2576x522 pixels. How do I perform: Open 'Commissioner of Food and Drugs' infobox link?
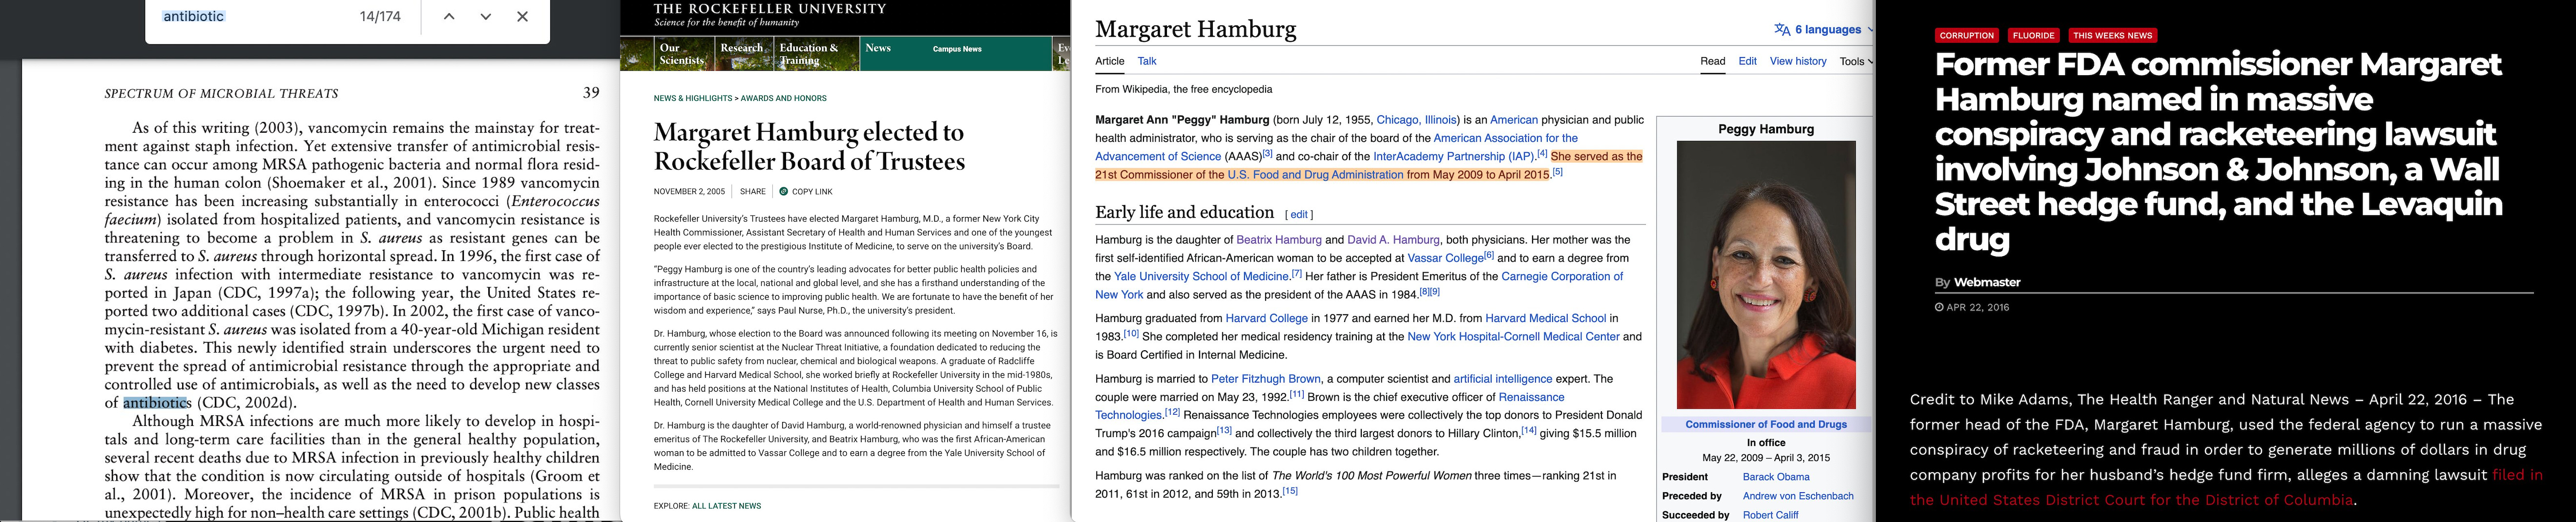(x=1765, y=424)
